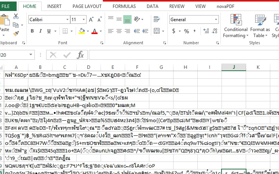Toggle Underline formatting
Screen dimensions: 279x174
coord(49,31)
